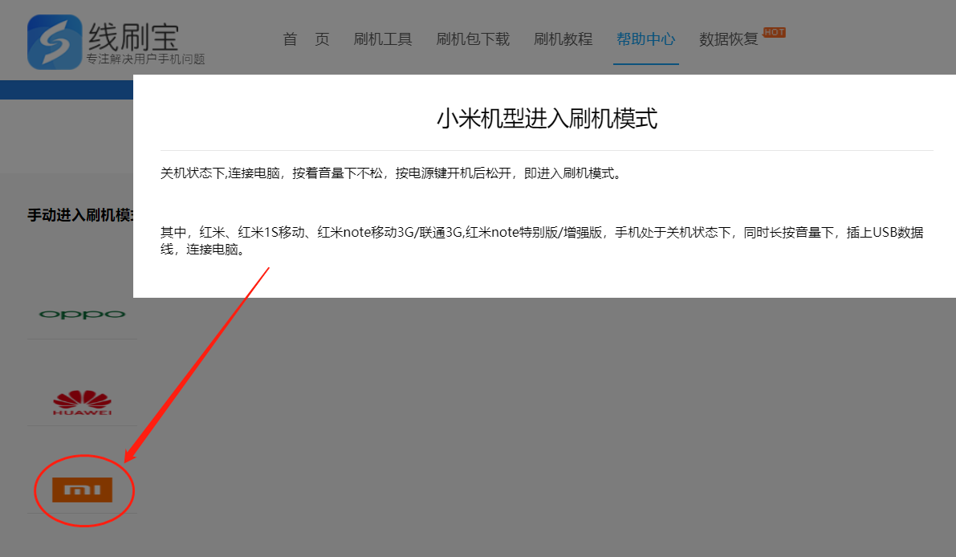Open 刷机教程 navigation item
Screen dimensions: 956x557
click(x=563, y=39)
